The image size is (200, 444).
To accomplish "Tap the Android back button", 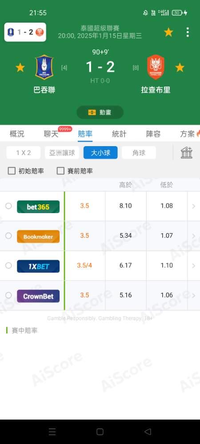I will click(x=148, y=432).
